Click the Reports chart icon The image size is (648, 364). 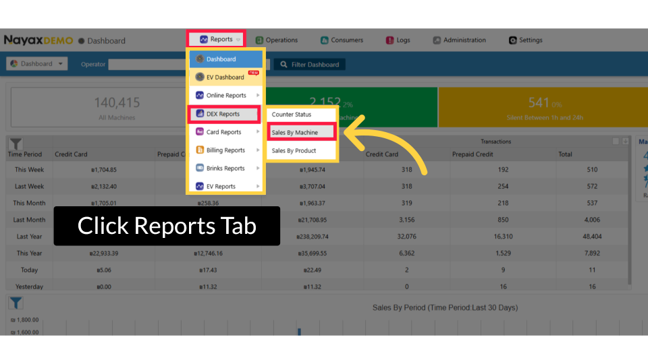pos(204,39)
